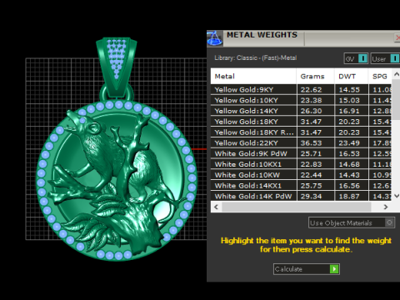Sort by the Grams column header
Image resolution: width=400 pixels, height=300 pixels.
click(x=316, y=76)
